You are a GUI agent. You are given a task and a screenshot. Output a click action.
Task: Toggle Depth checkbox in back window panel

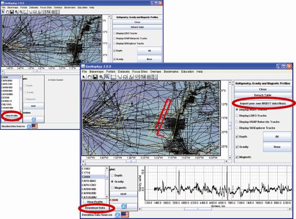(115, 51)
